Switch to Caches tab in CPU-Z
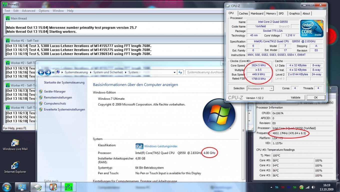Screen dimensions: 340x192 click(x=243, y=14)
